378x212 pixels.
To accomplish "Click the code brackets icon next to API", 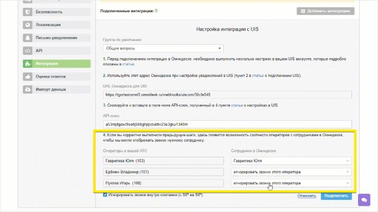I will [28, 50].
